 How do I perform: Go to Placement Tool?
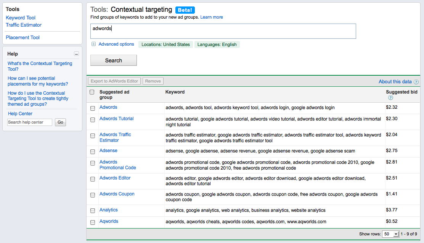click(22, 38)
